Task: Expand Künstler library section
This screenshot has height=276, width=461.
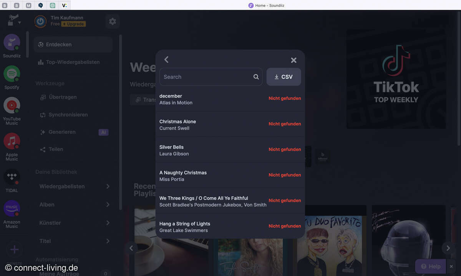Action: 75,223
